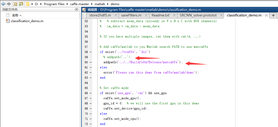This screenshot has width=278, height=127.
Task: Go up one folder level
Action: point(15,4)
